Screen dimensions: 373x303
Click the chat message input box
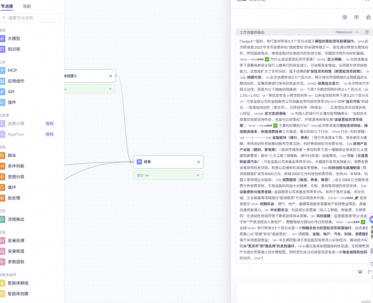(304, 292)
